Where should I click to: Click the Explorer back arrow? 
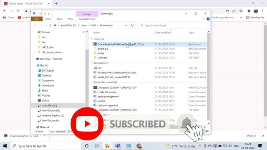click(x=35, y=25)
